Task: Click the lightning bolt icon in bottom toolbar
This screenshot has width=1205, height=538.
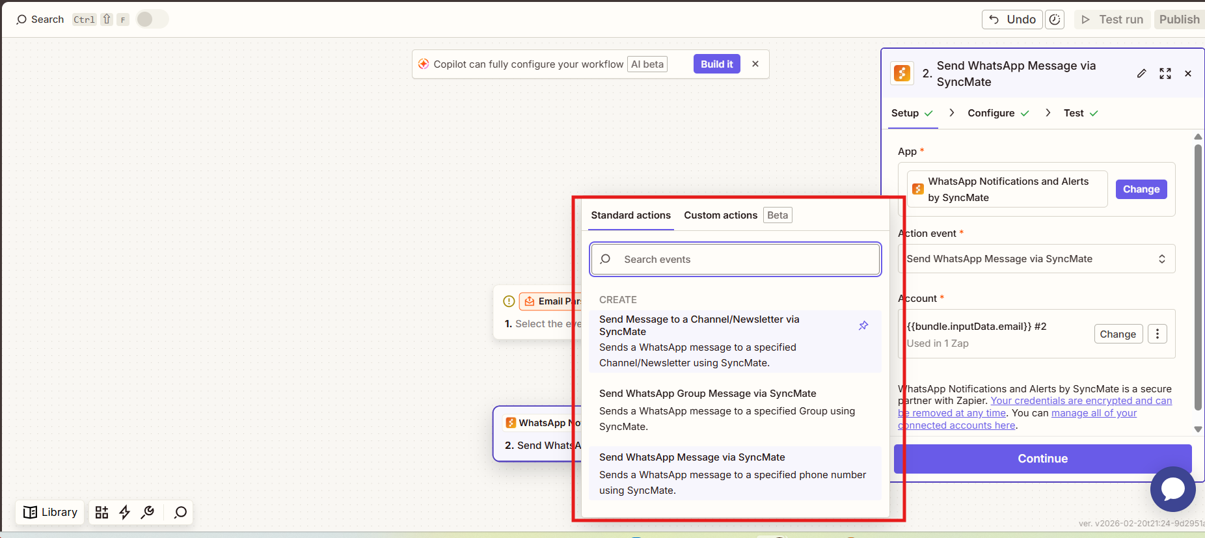Action: click(x=125, y=513)
